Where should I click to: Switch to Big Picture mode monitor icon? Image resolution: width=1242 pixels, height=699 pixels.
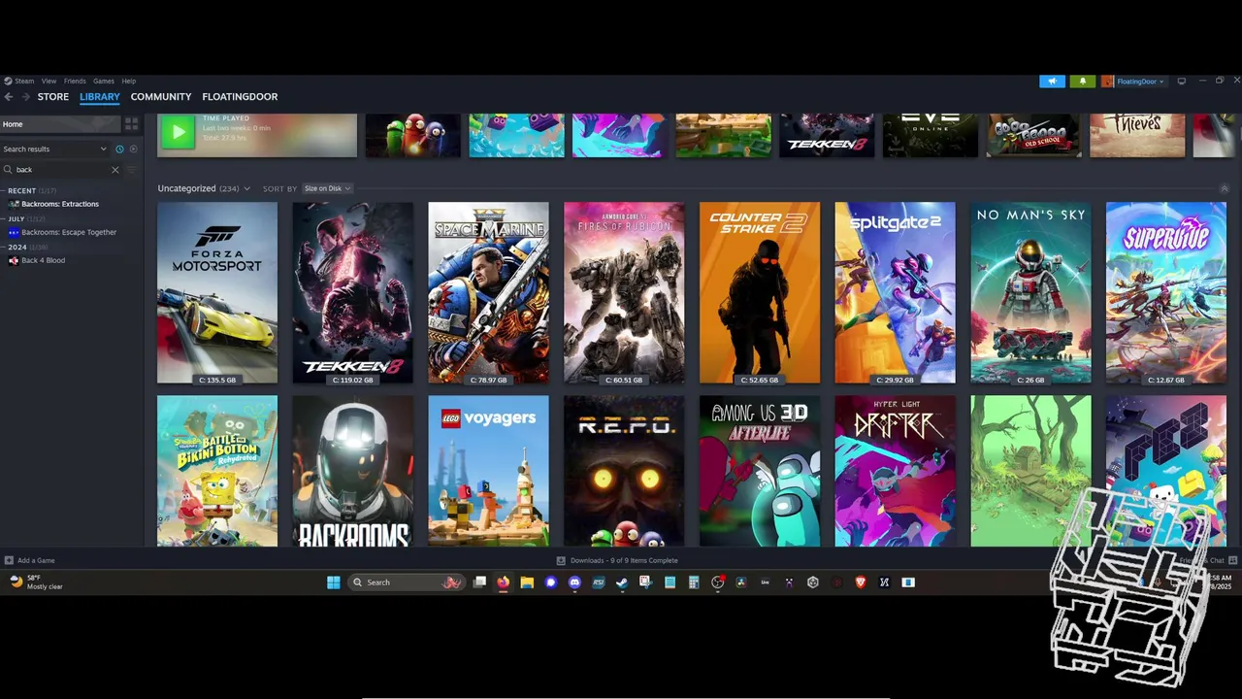[1181, 82]
